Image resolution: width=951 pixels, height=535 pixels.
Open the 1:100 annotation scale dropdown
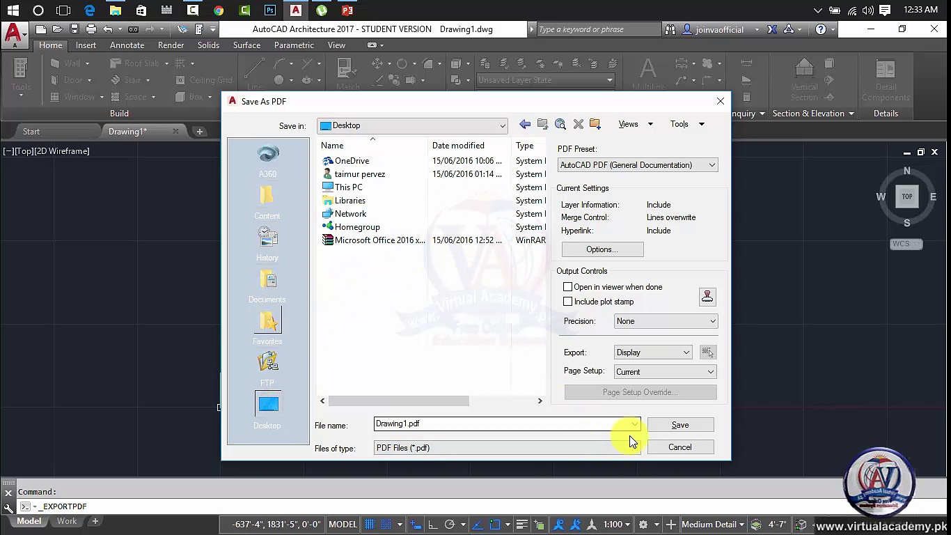click(616, 525)
